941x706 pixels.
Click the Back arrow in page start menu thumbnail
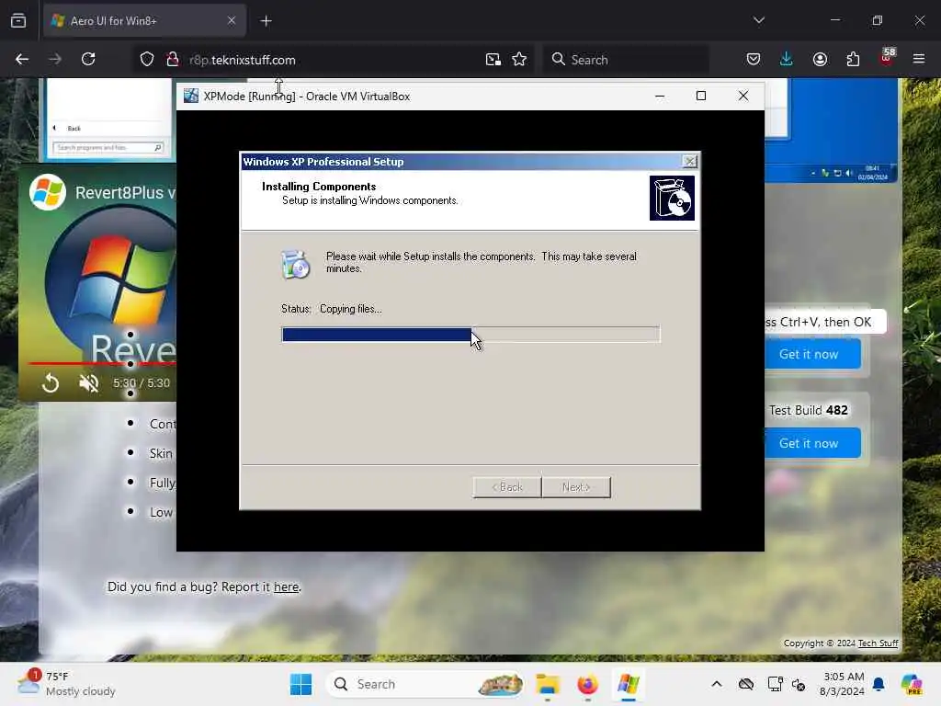(54, 128)
